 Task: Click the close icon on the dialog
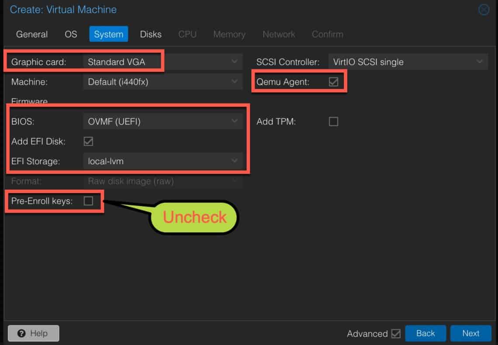coord(484,9)
